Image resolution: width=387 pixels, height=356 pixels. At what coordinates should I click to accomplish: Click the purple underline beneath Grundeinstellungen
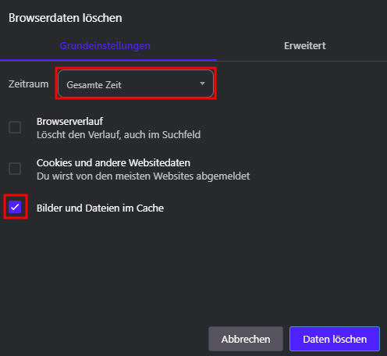click(x=108, y=60)
